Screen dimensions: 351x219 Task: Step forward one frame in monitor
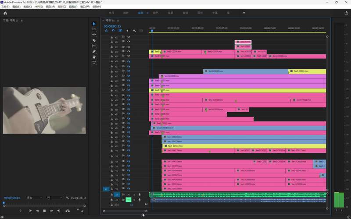click(52, 211)
